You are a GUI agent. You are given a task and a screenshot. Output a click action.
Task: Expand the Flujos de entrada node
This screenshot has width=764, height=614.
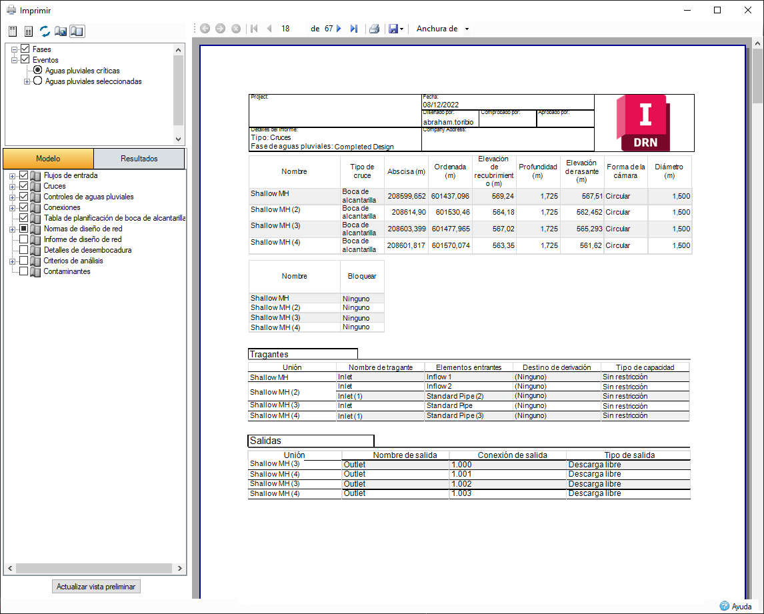click(12, 176)
